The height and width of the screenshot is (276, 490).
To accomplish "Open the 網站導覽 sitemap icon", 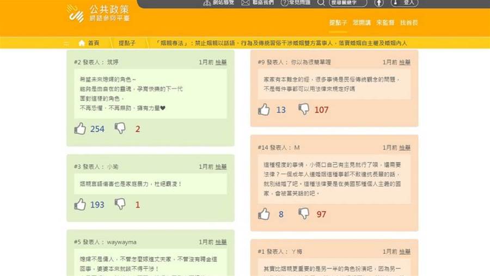I will coord(206,3).
